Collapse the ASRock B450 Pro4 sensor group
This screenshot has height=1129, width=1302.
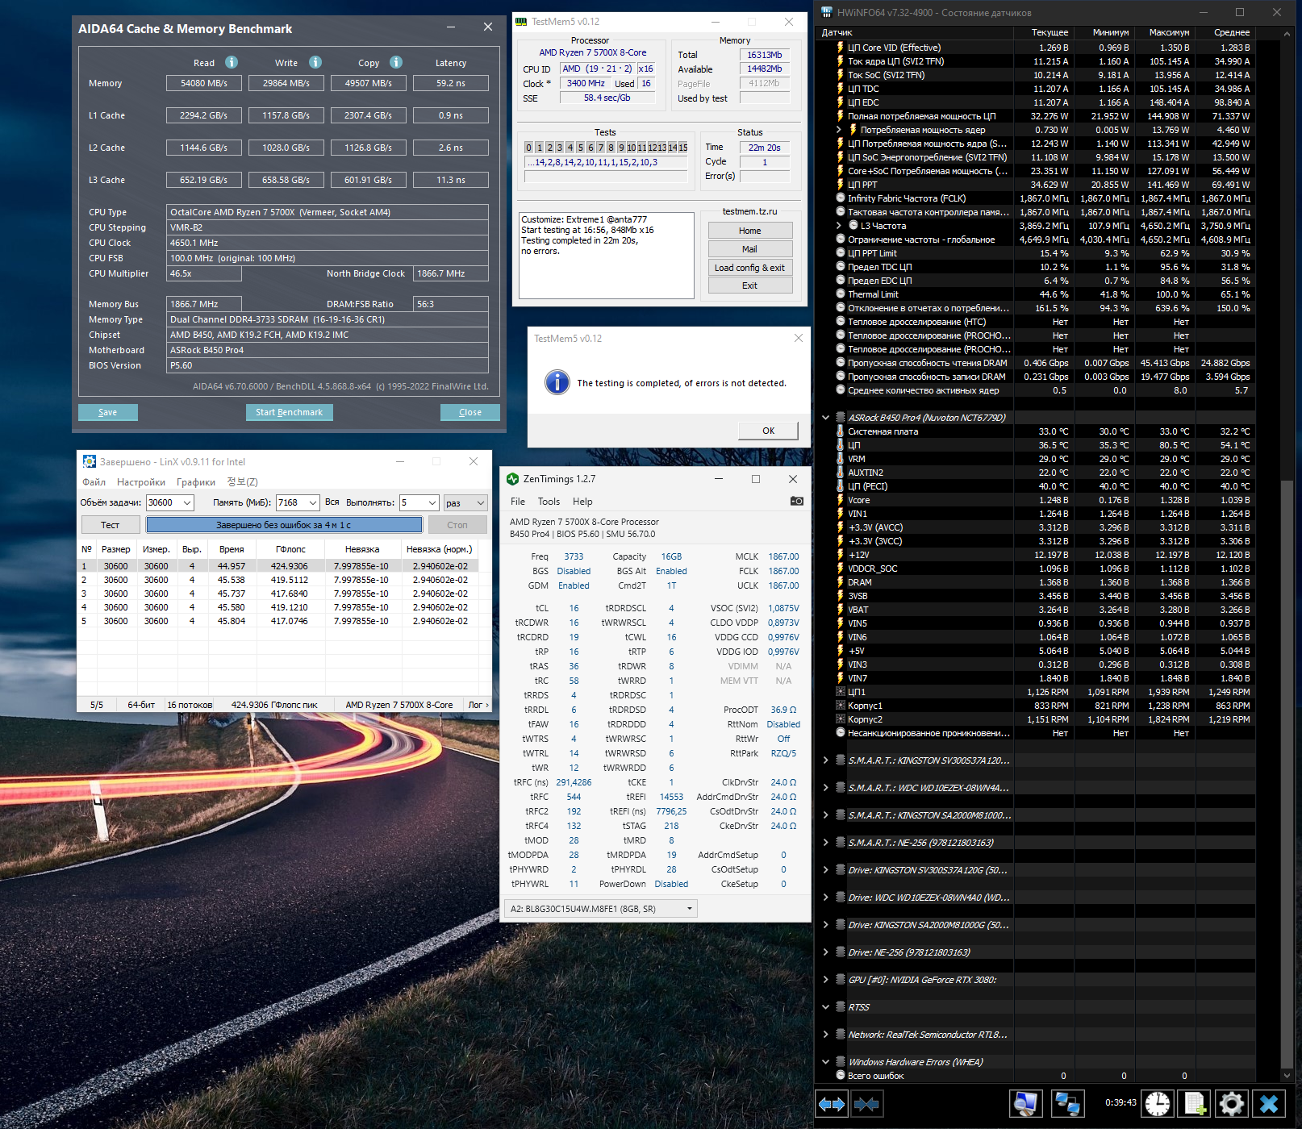click(x=825, y=418)
